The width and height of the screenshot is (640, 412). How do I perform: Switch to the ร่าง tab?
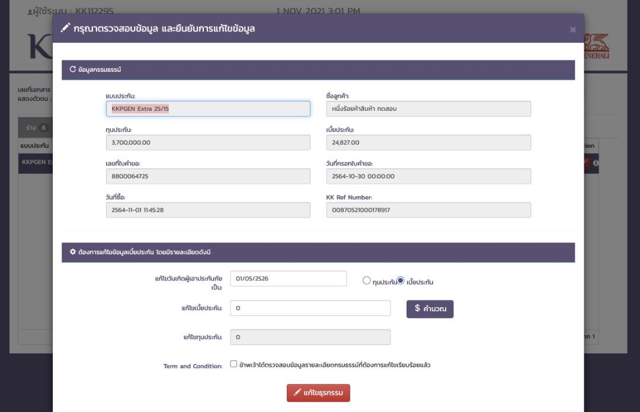(36, 127)
